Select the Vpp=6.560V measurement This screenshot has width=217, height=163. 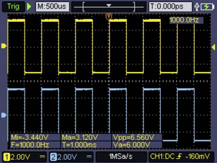[x=137, y=137]
